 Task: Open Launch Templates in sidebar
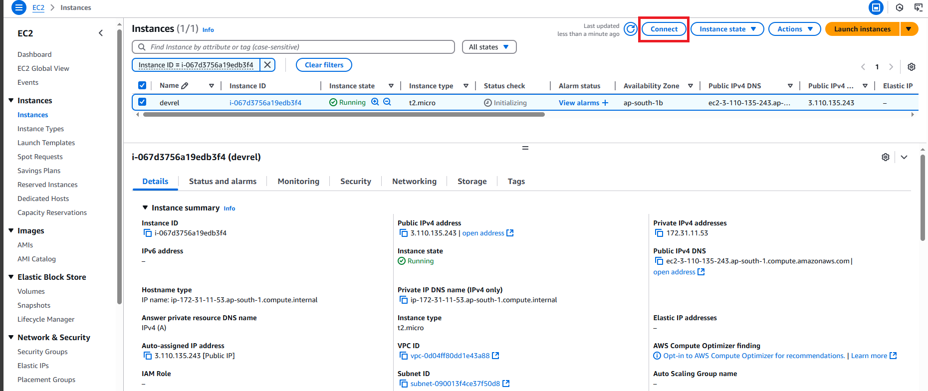46,143
